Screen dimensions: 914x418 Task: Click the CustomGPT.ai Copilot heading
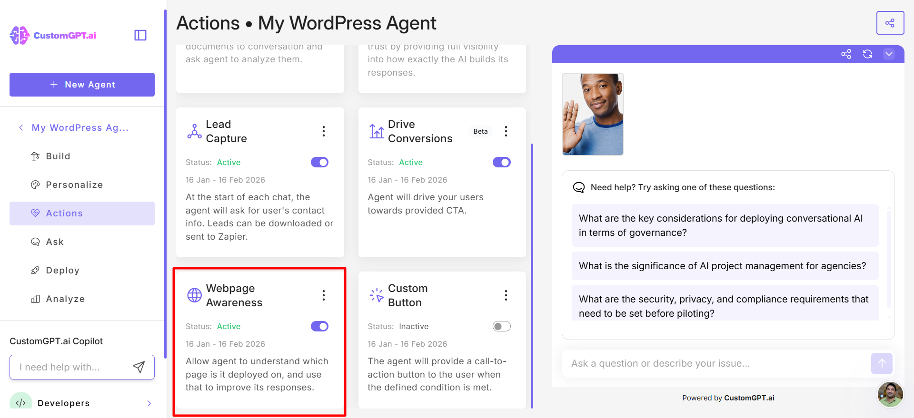tap(56, 341)
